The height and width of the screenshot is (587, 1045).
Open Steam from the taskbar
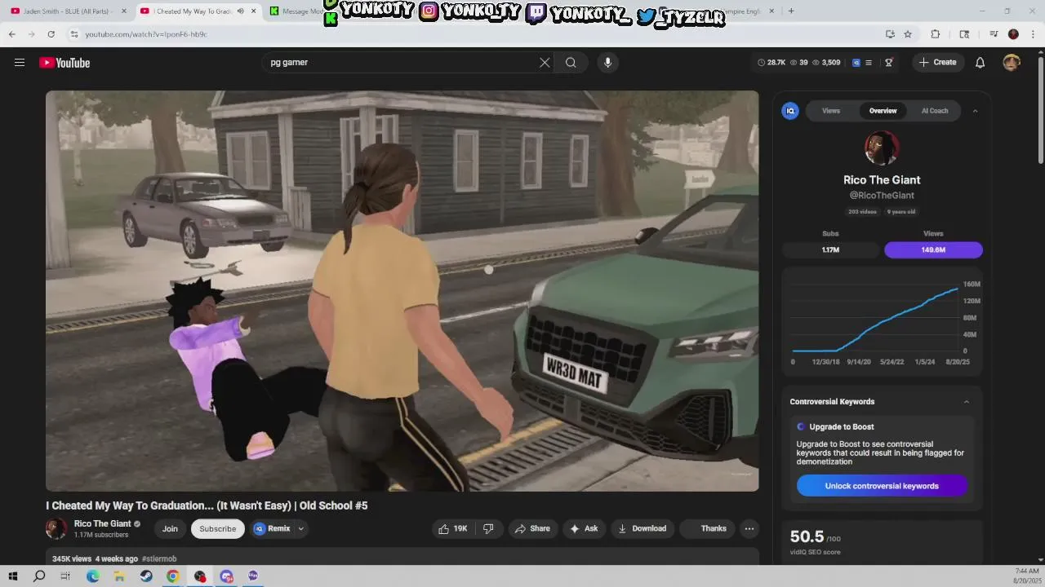146,576
